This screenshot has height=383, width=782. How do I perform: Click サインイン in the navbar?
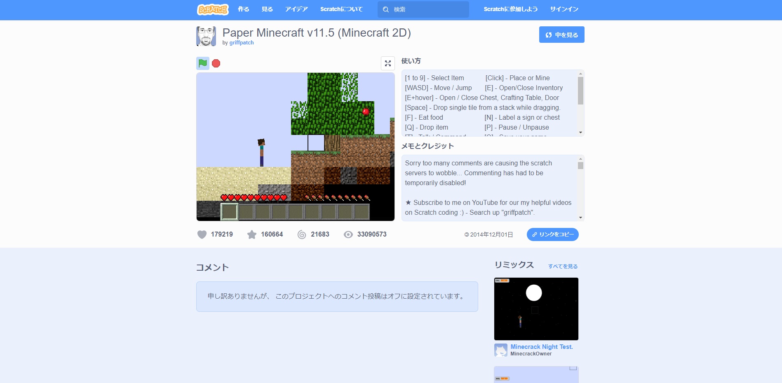tap(564, 9)
